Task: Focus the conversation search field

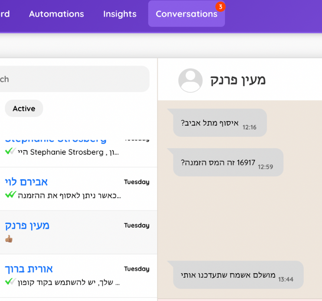Action: click(x=74, y=79)
